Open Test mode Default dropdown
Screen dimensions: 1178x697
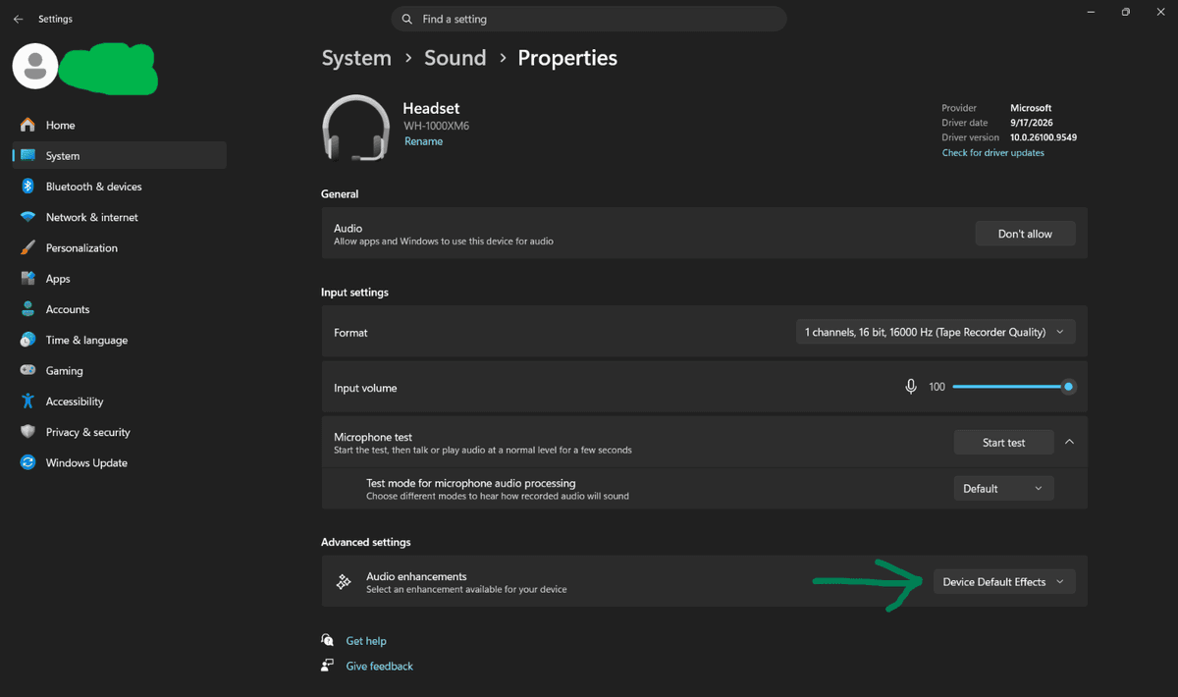coord(1003,488)
